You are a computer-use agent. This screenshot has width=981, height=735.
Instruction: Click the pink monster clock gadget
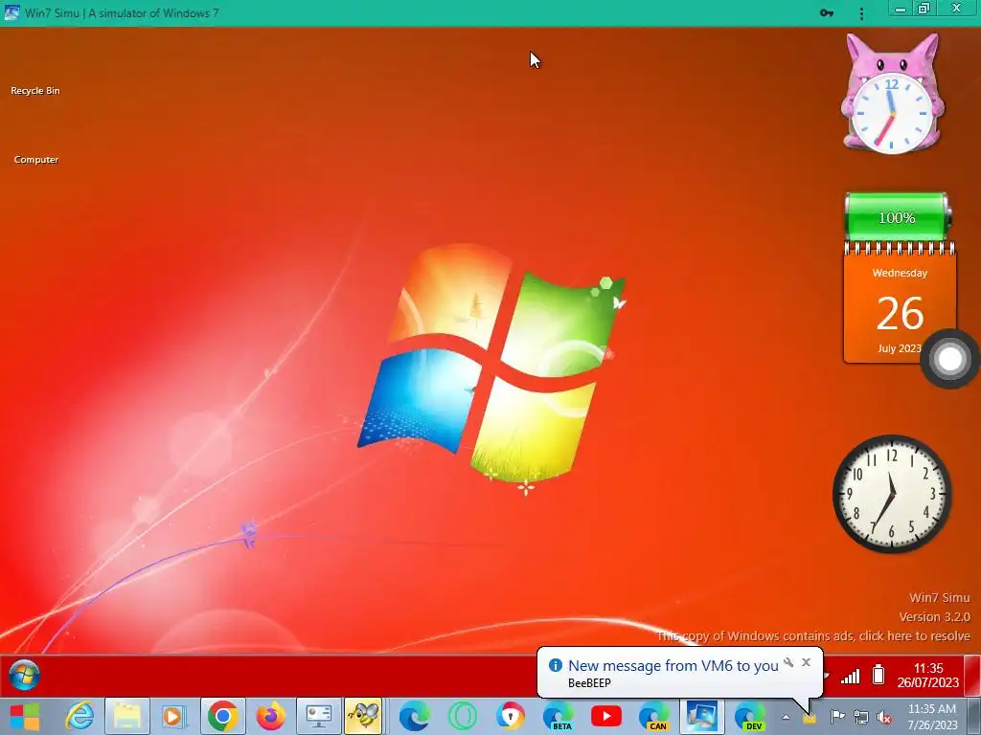click(892, 94)
